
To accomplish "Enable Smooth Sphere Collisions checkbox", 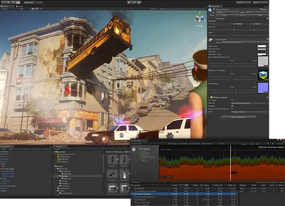I will coord(232,109).
